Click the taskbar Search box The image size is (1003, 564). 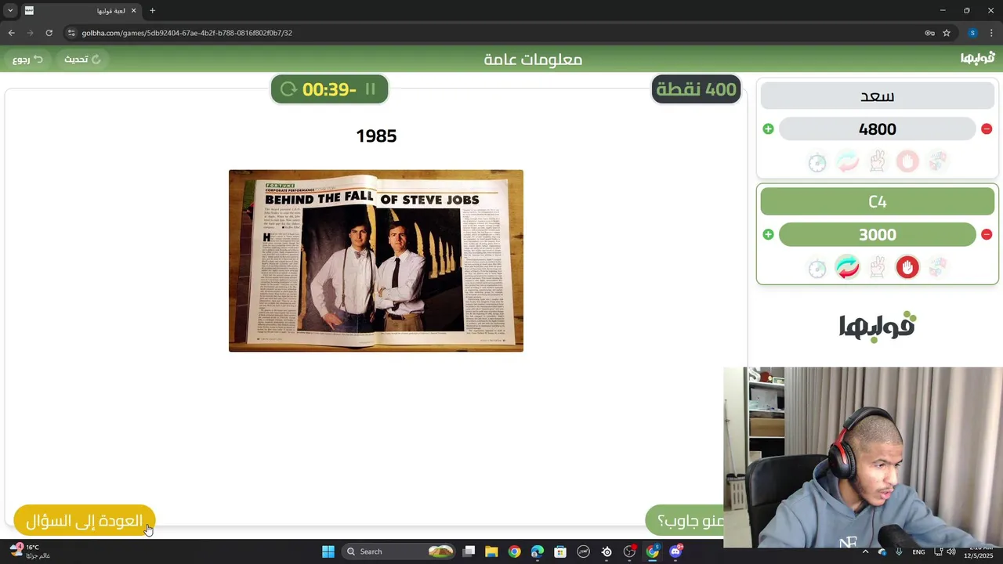399,551
